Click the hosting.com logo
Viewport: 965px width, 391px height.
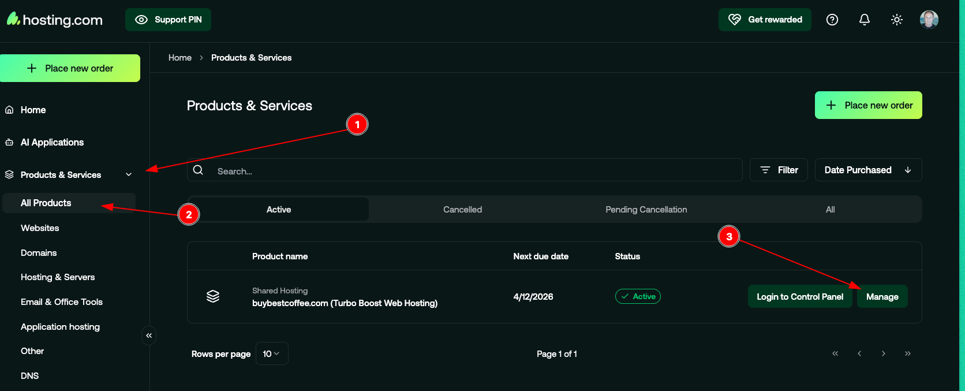(x=55, y=20)
